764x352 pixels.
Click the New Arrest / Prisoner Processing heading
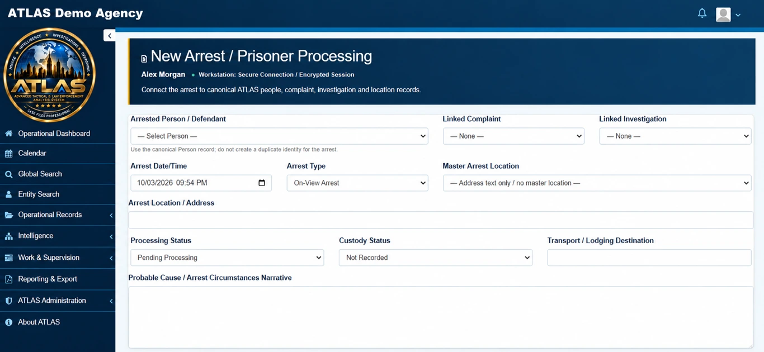pos(261,56)
